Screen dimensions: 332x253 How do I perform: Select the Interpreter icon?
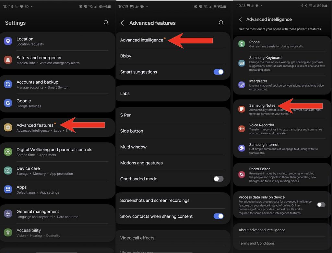(242, 85)
